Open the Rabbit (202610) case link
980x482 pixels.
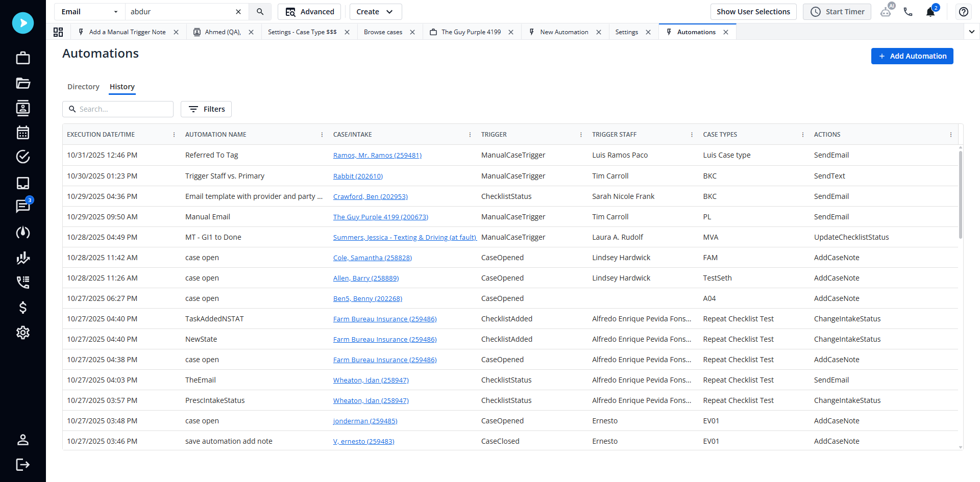point(358,175)
